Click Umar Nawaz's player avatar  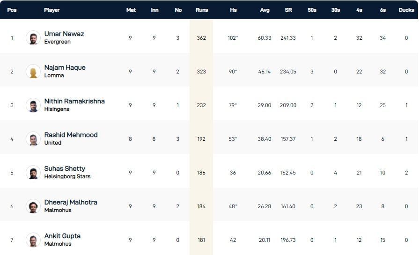[33, 38]
